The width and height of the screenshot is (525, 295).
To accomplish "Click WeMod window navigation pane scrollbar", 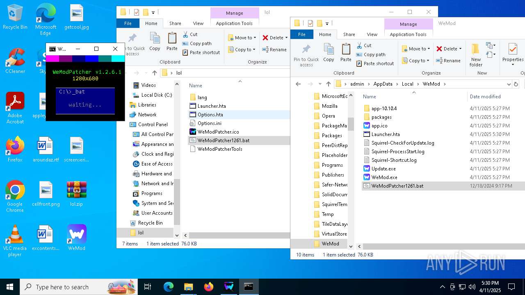I will (x=351, y=124).
